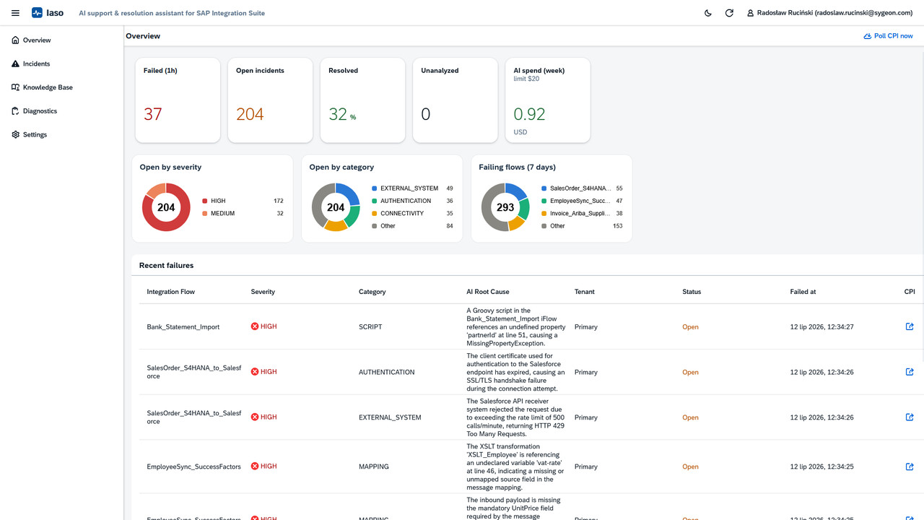Click the Iaso logo icon

pyautogui.click(x=38, y=13)
